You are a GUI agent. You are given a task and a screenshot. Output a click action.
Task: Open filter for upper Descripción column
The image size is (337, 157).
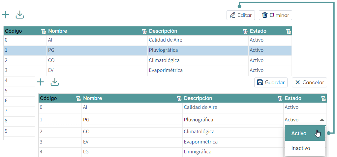(245, 31)
